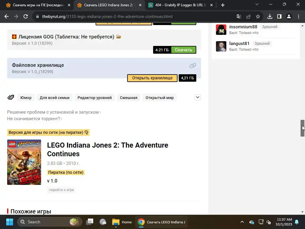Click the Пиратка (по сети) label

pyautogui.click(x=66, y=172)
